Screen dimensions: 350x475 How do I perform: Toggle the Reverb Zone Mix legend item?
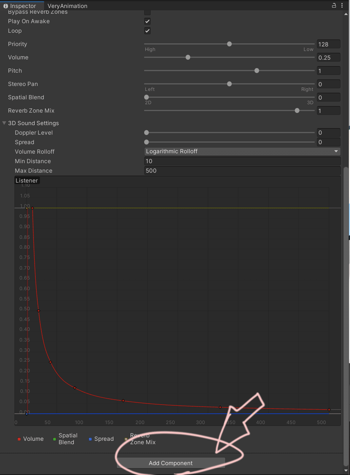point(140,439)
